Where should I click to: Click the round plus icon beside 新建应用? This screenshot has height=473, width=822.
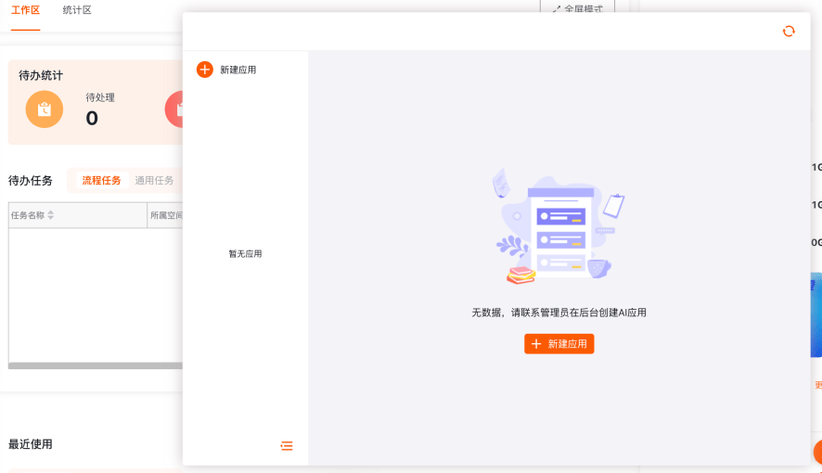coord(204,70)
